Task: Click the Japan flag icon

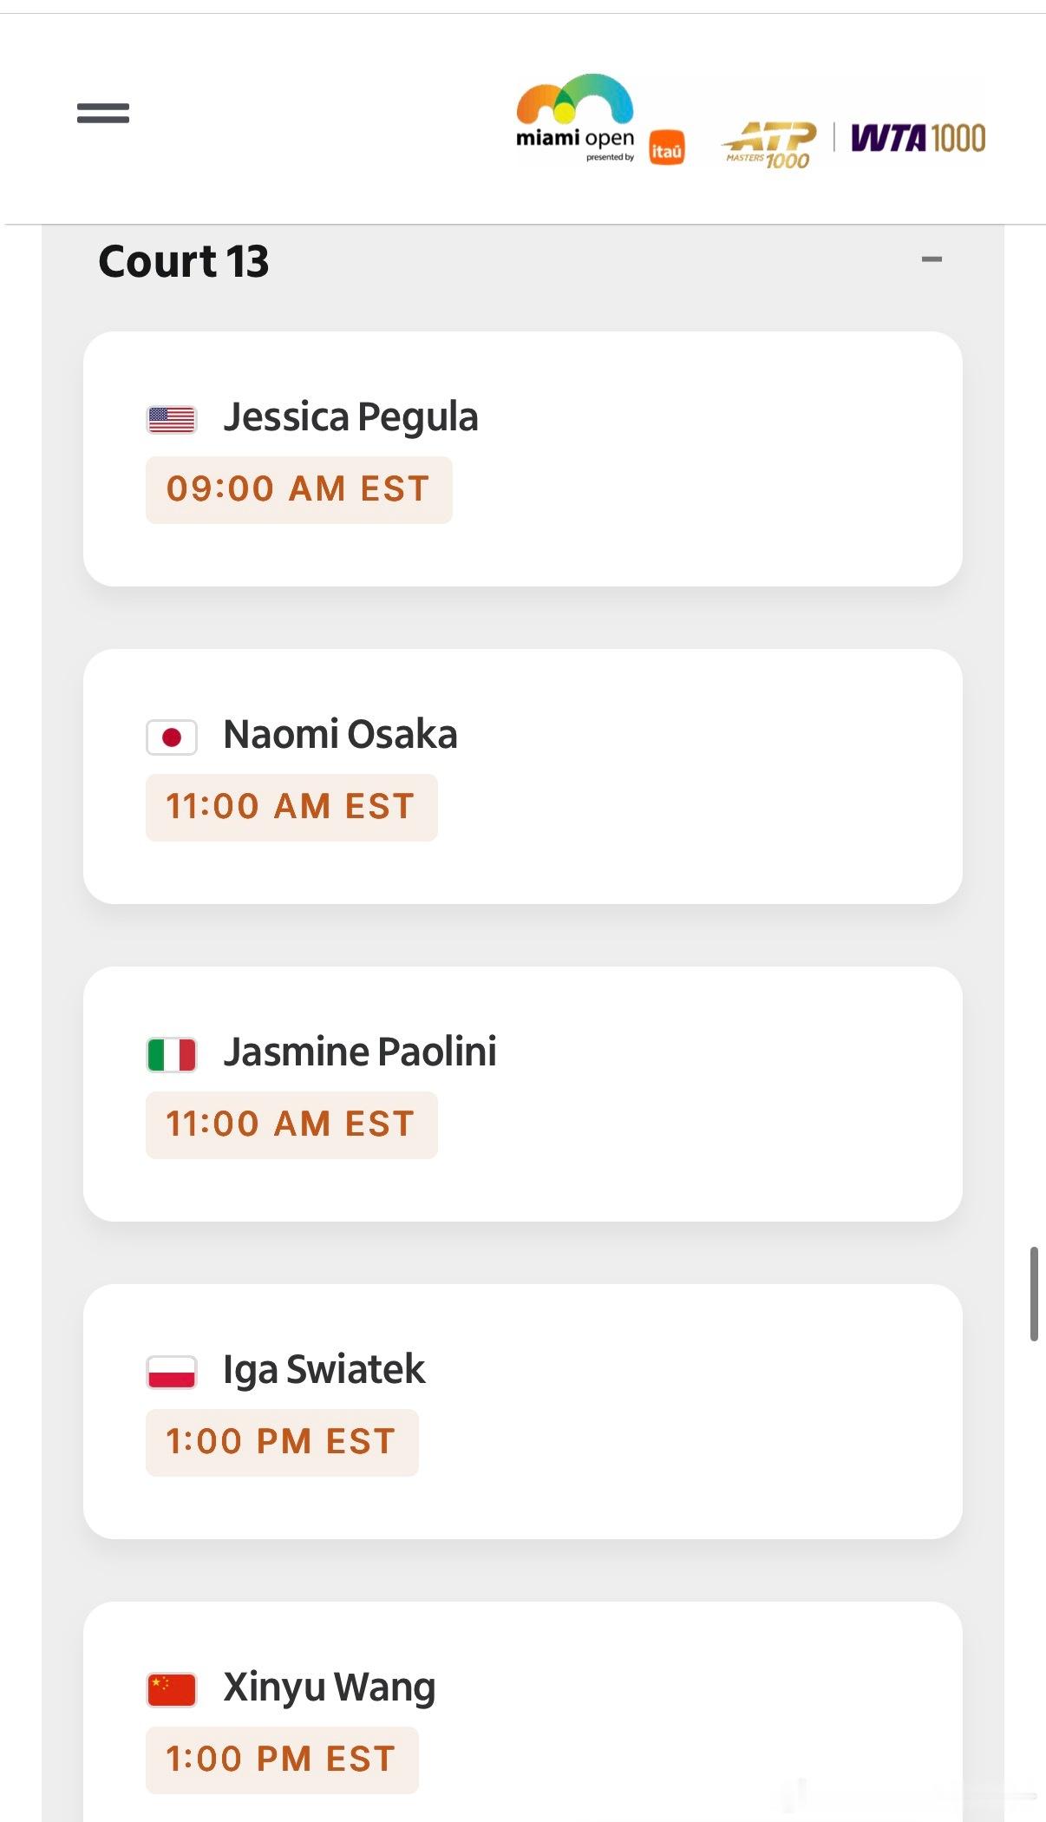Action: tap(172, 737)
